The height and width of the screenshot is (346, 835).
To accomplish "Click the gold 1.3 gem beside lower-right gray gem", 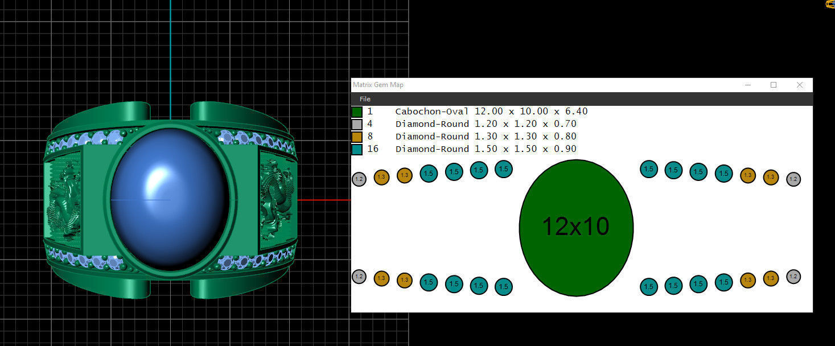I will 771,278.
